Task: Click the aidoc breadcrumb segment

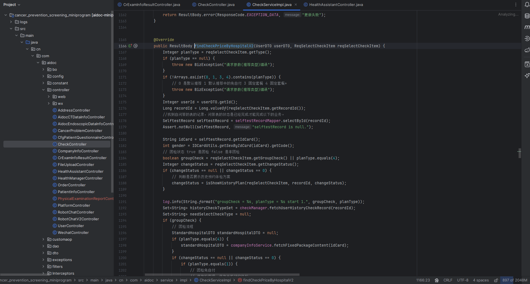Action: point(149,280)
